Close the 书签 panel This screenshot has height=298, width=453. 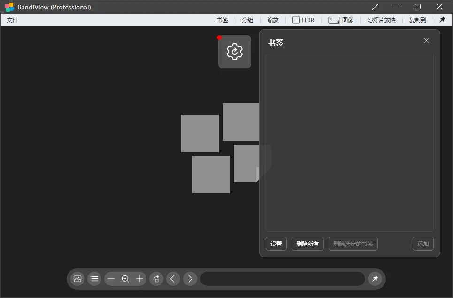[426, 41]
